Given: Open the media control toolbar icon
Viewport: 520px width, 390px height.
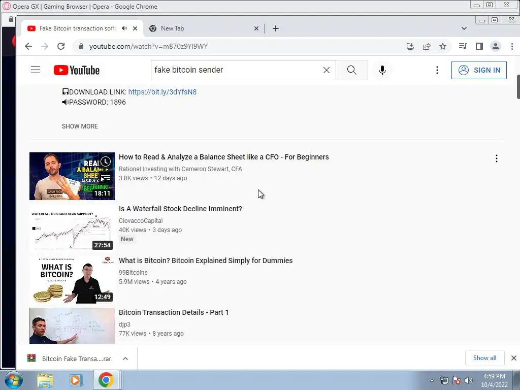Looking at the screenshot, I should (x=463, y=46).
